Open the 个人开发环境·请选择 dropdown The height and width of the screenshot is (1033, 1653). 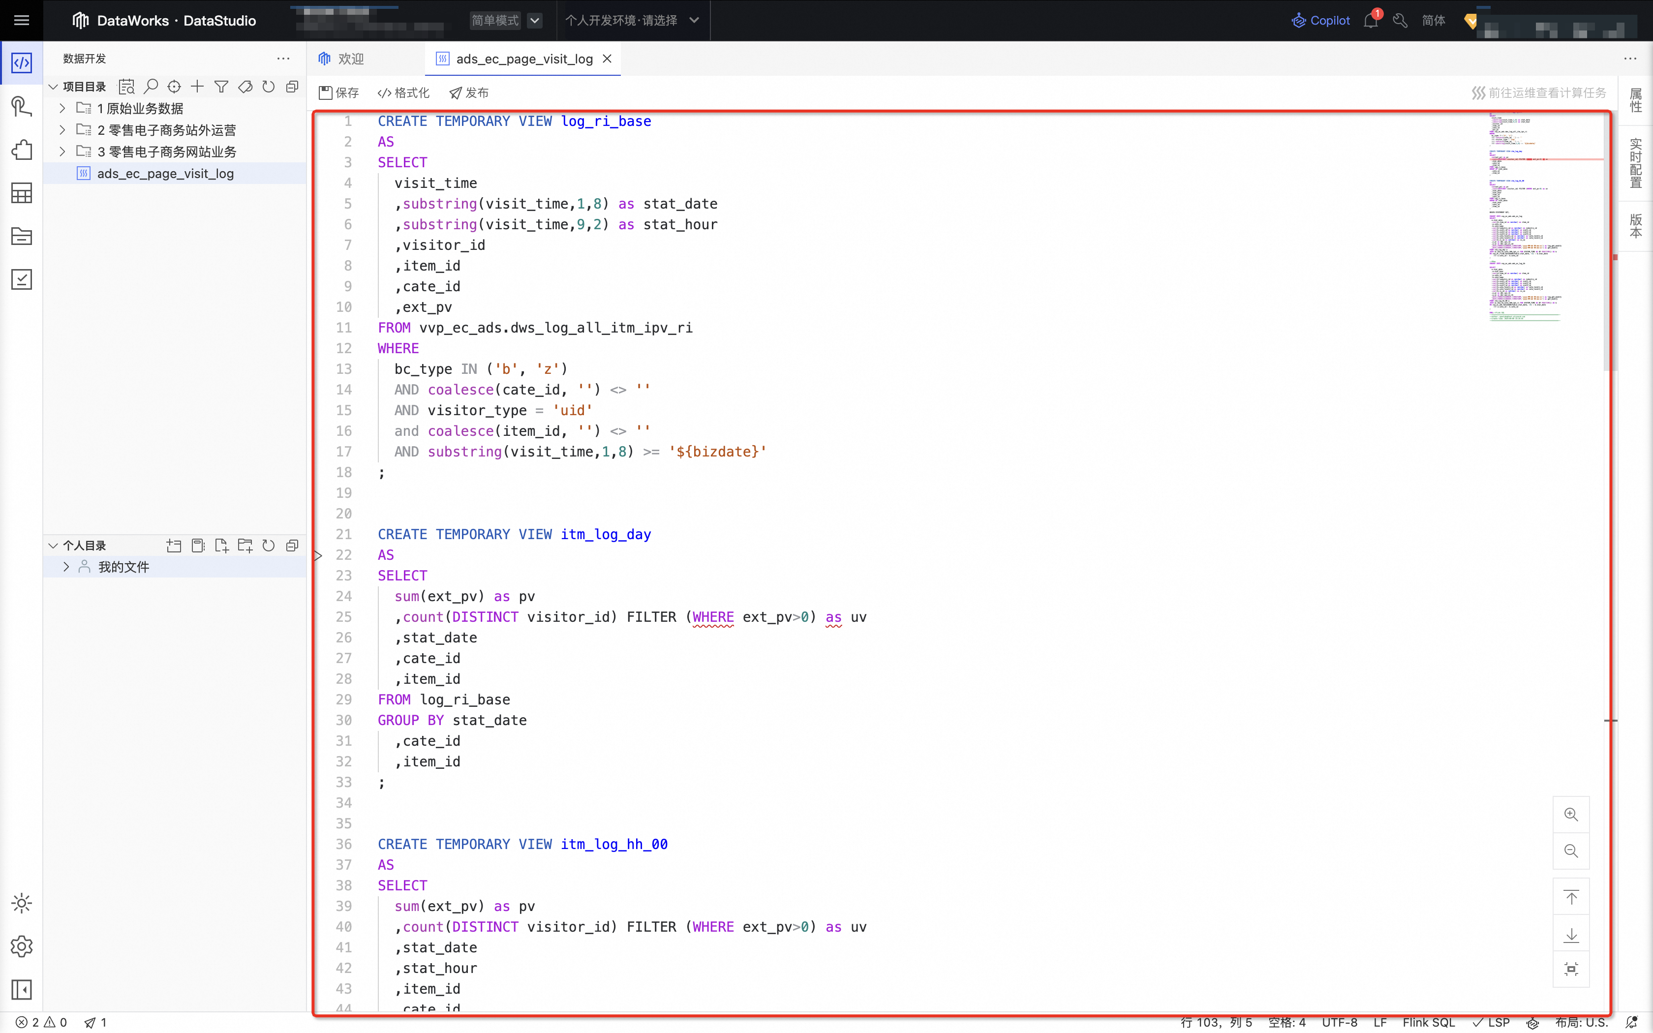pos(632,21)
